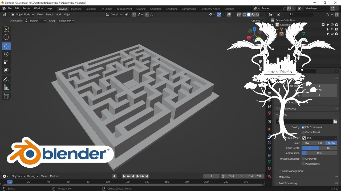The width and height of the screenshot is (341, 191).
Task: Enable the Cache Result checkbox
Action: [x=303, y=132]
